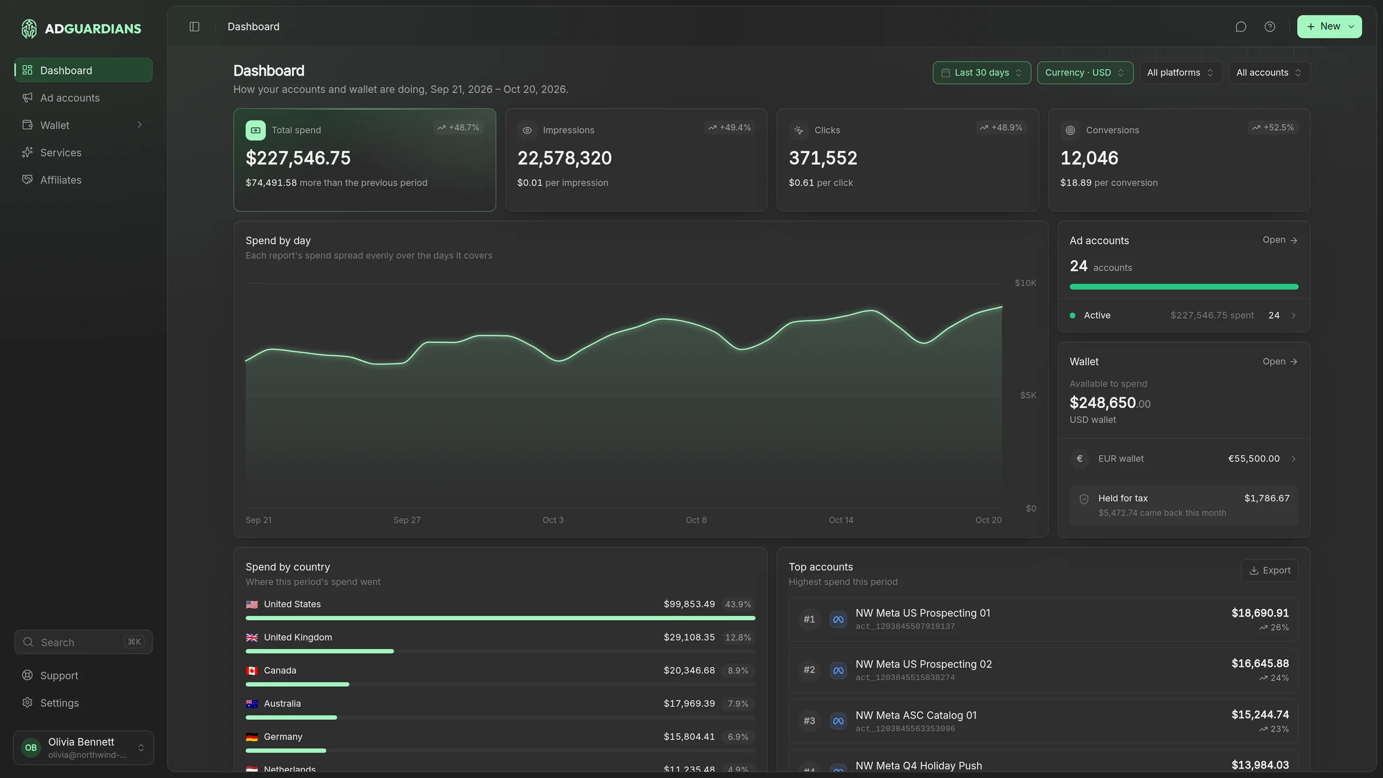Click Meta icon for ASC Catalog 01

838,721
